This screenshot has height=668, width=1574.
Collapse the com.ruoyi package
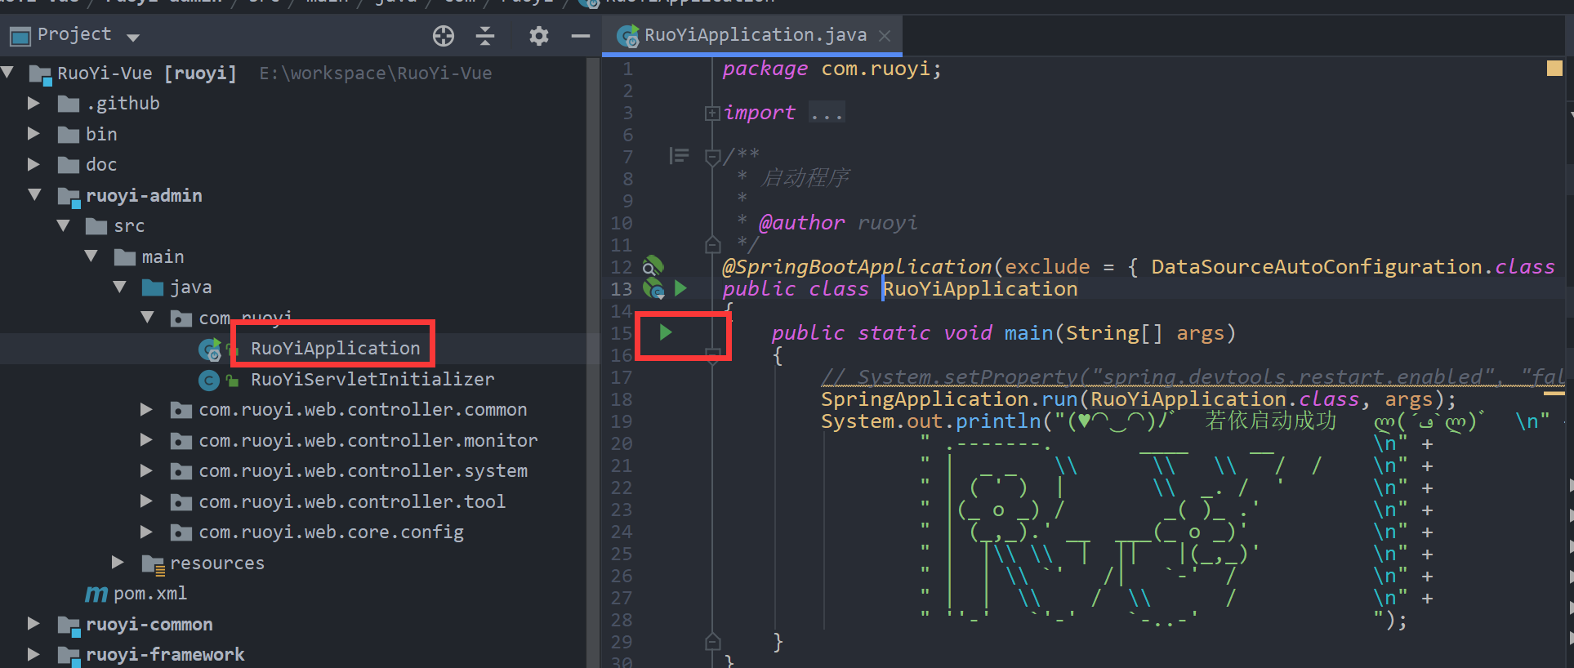click(x=148, y=317)
